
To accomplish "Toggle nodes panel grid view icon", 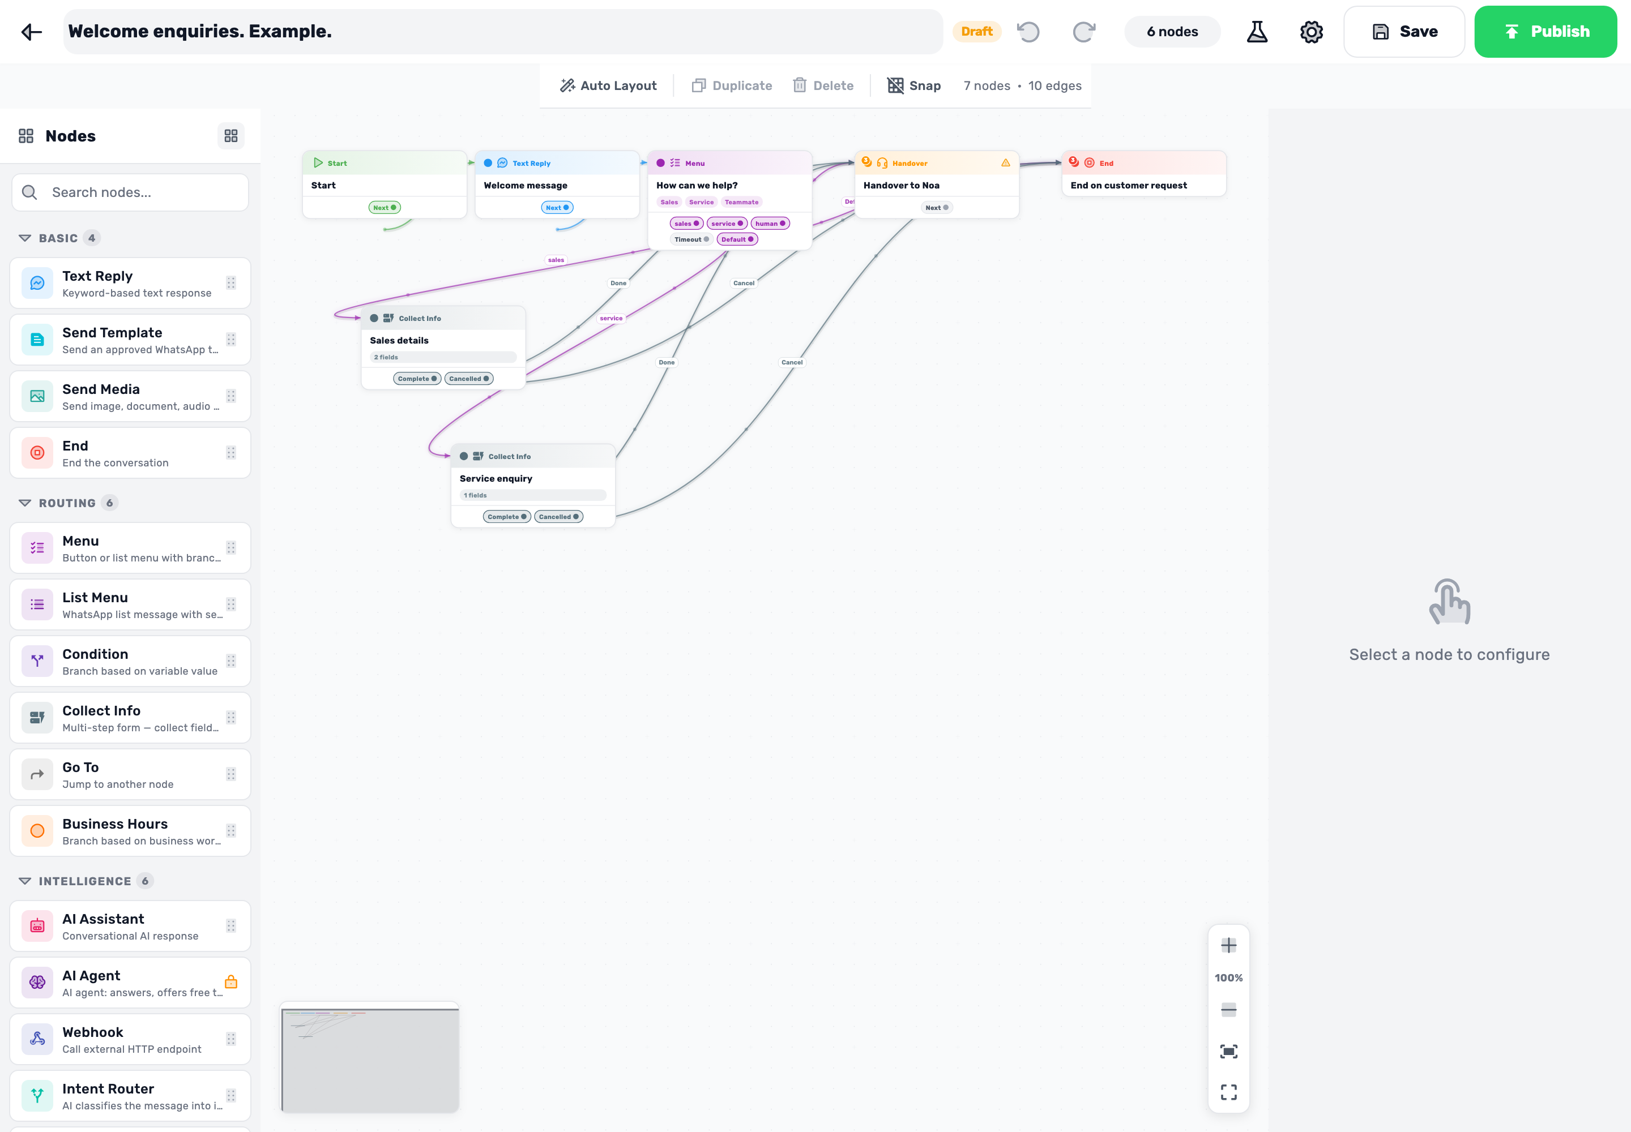I will pos(230,136).
